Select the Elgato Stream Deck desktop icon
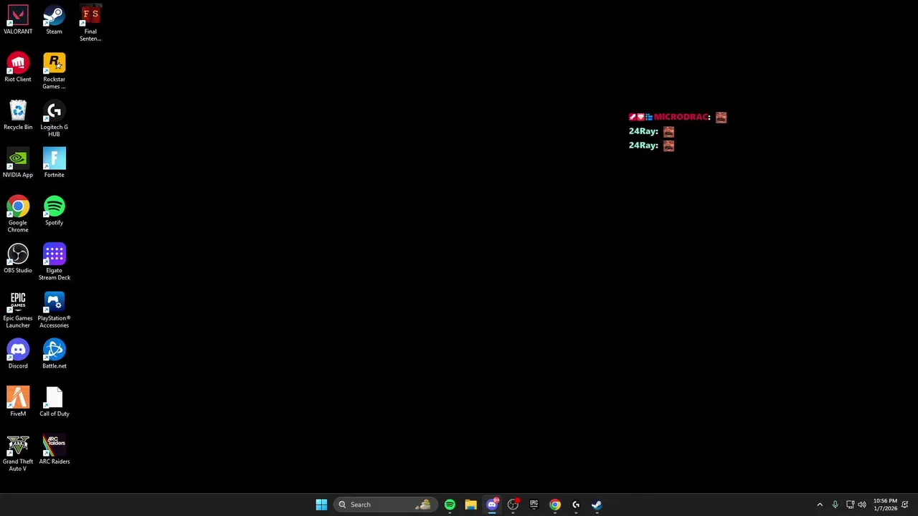 (54, 262)
